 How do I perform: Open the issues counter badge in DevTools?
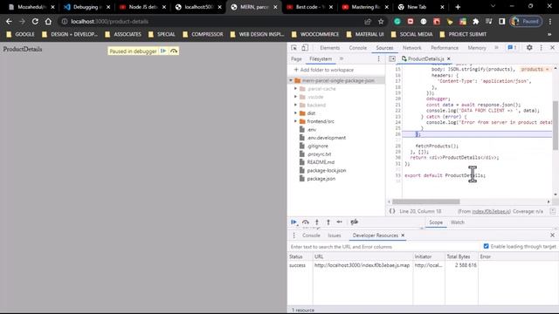pos(512,47)
